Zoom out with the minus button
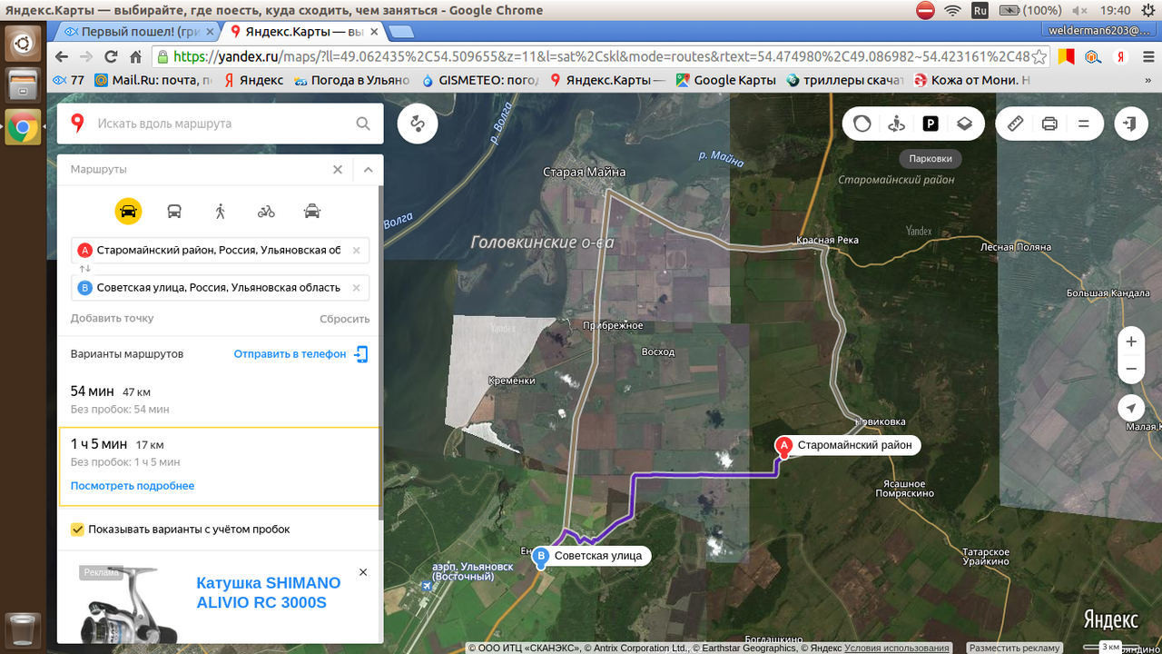 (1131, 370)
